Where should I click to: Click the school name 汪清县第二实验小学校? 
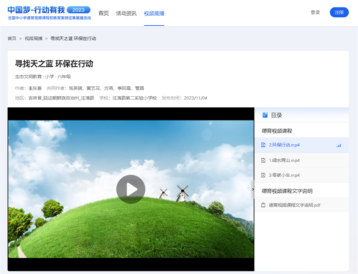(135, 98)
